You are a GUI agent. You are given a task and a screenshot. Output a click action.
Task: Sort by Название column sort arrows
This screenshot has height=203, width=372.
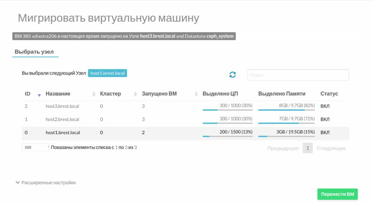(94, 94)
